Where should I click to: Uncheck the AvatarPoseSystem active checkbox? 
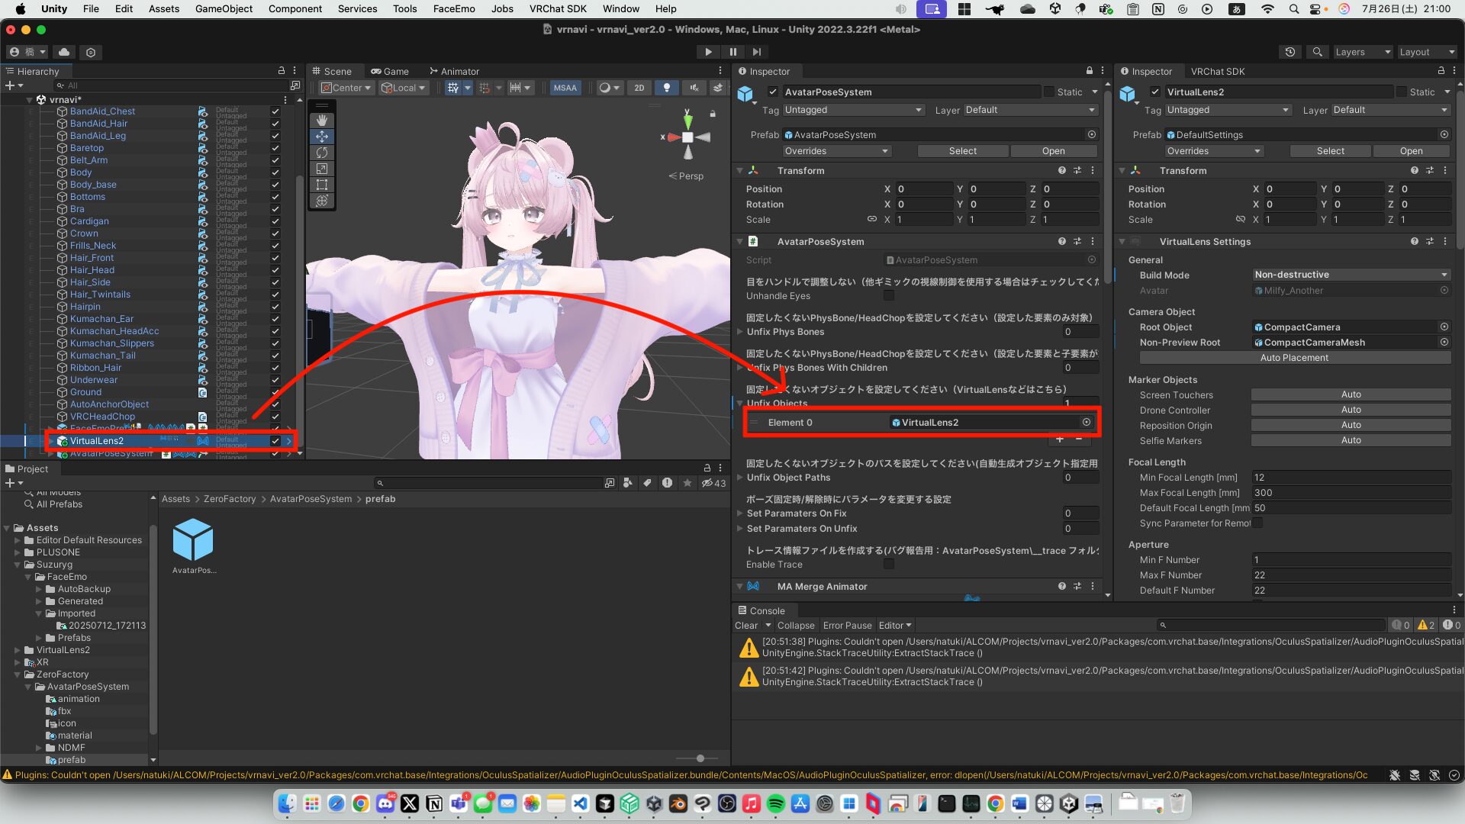[x=773, y=92]
